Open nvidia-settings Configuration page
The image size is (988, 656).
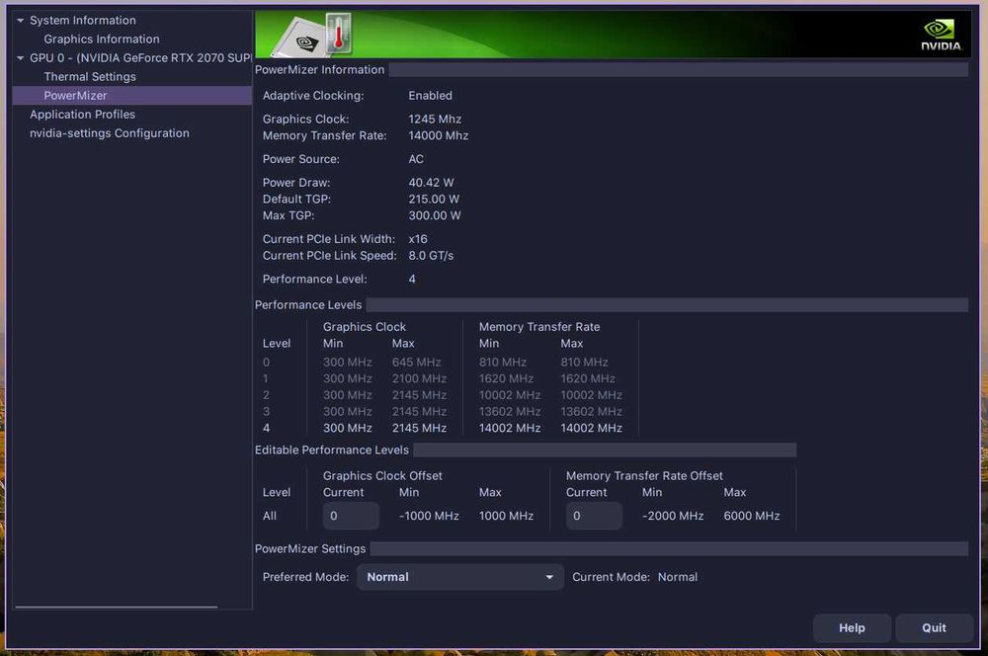pos(110,133)
